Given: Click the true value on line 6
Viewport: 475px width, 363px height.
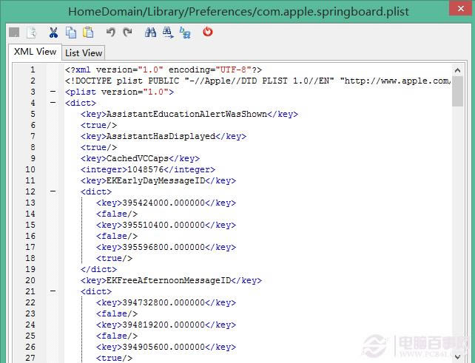Looking at the screenshot, I should point(98,125).
